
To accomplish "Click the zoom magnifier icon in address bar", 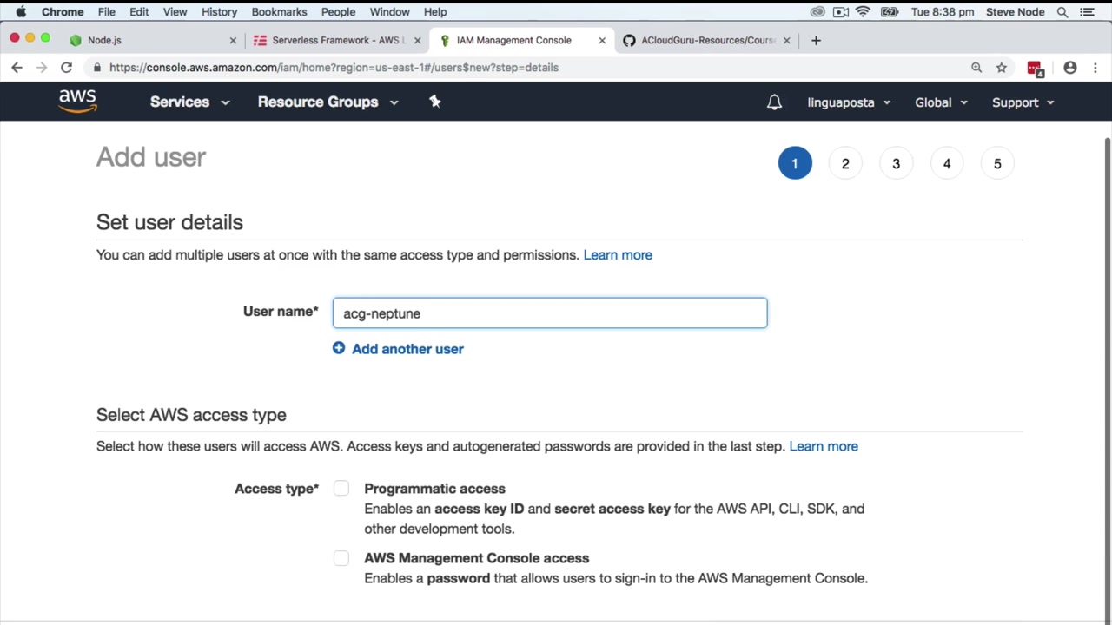I will [976, 68].
